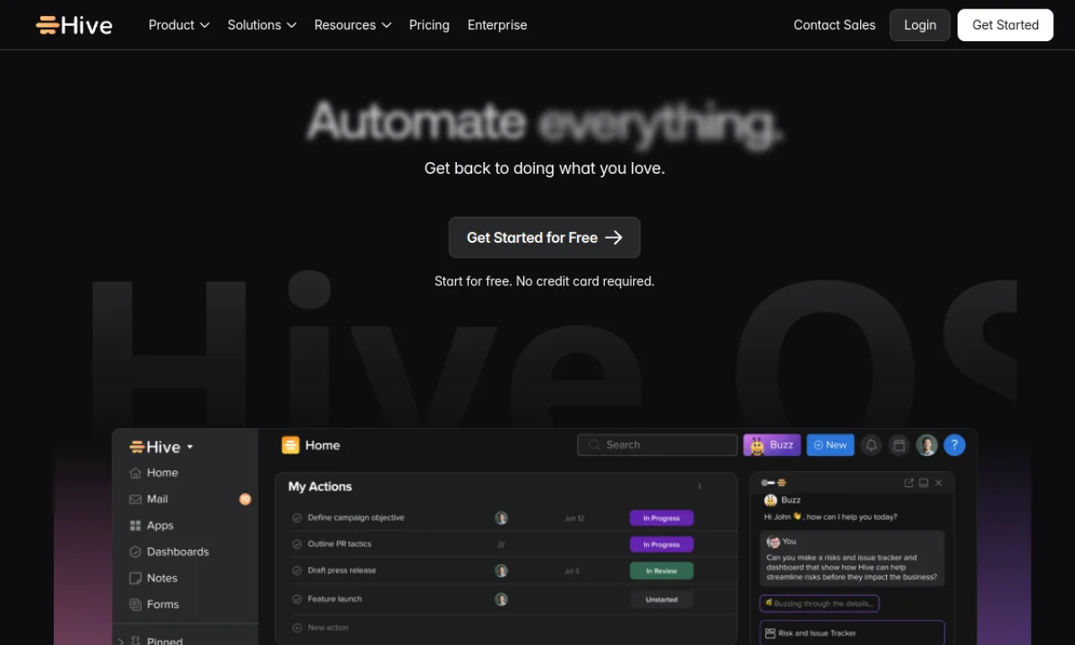1075x645 pixels.
Task: Click the Hive logo in top navigation
Action: click(x=74, y=25)
